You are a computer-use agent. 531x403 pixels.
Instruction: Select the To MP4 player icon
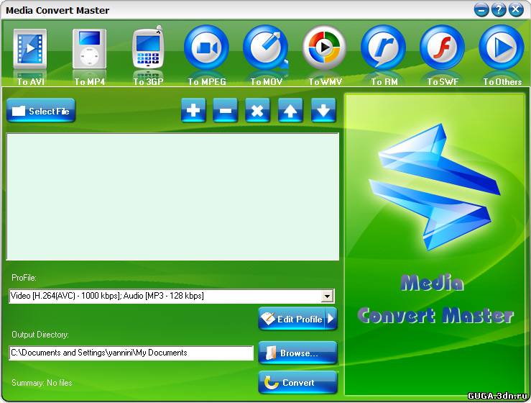[x=89, y=48]
